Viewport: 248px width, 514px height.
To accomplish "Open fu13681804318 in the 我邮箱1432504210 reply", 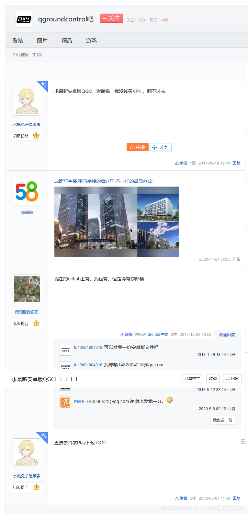I will (x=88, y=365).
